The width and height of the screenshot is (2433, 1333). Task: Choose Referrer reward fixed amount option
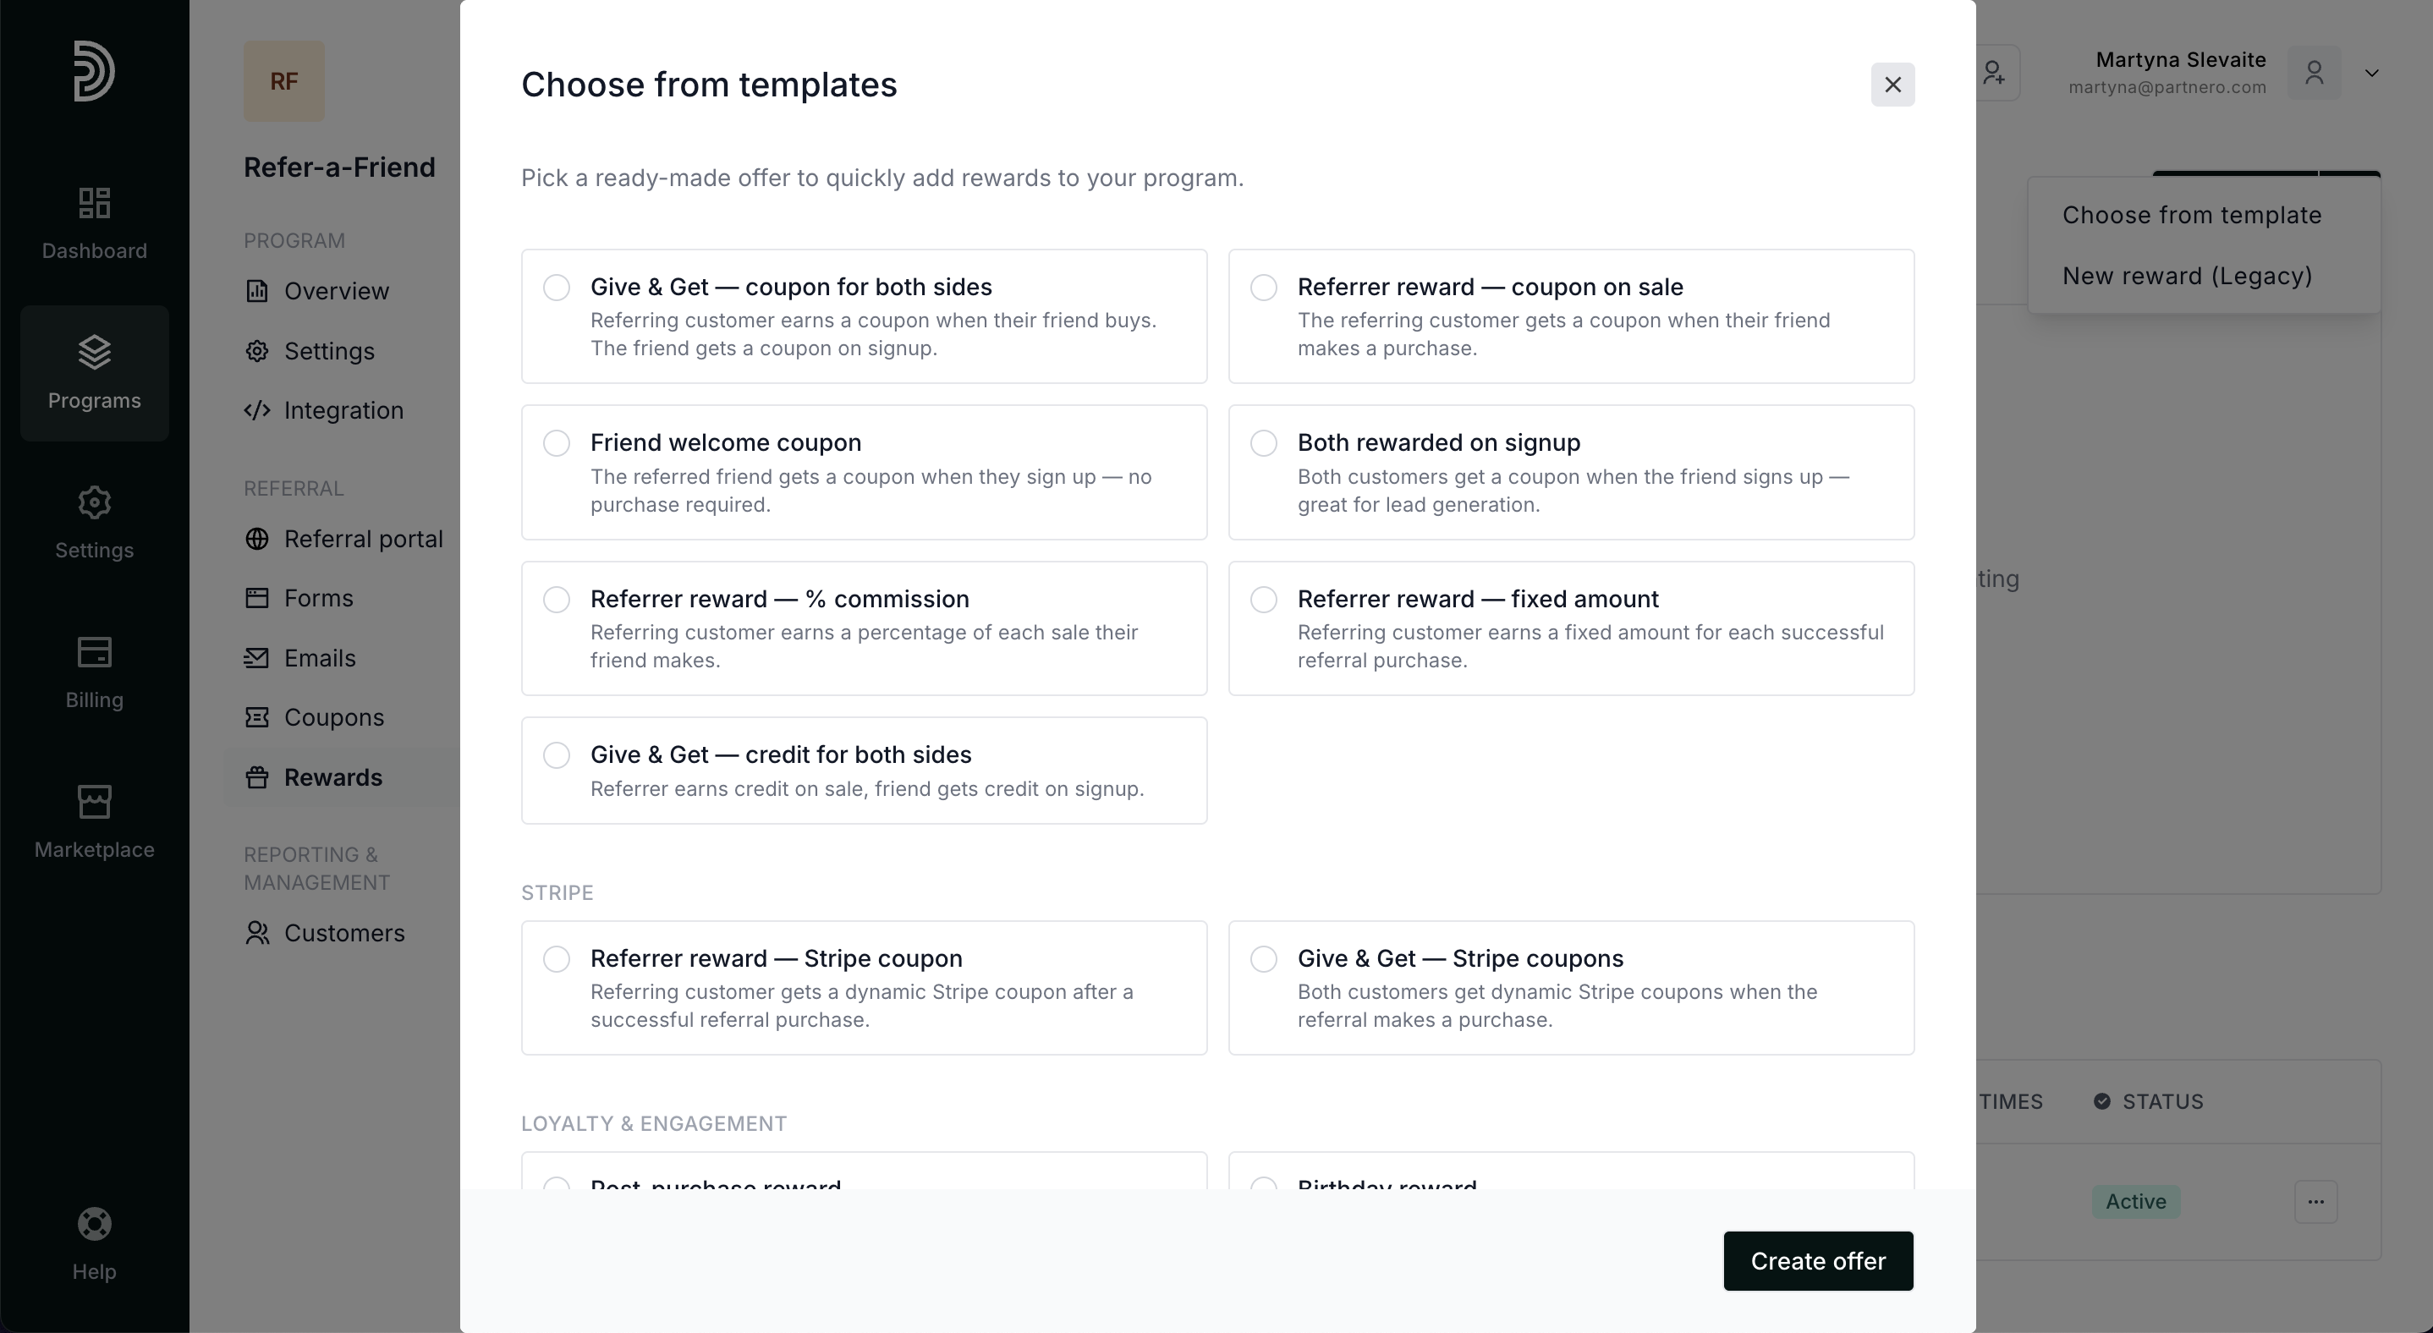coord(1263,600)
